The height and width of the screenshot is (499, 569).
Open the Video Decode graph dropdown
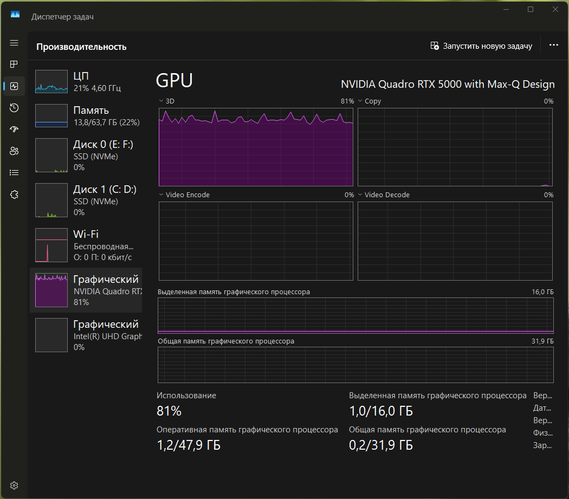coord(360,195)
